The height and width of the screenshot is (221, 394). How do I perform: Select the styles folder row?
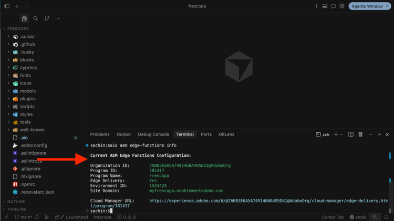coord(42,114)
